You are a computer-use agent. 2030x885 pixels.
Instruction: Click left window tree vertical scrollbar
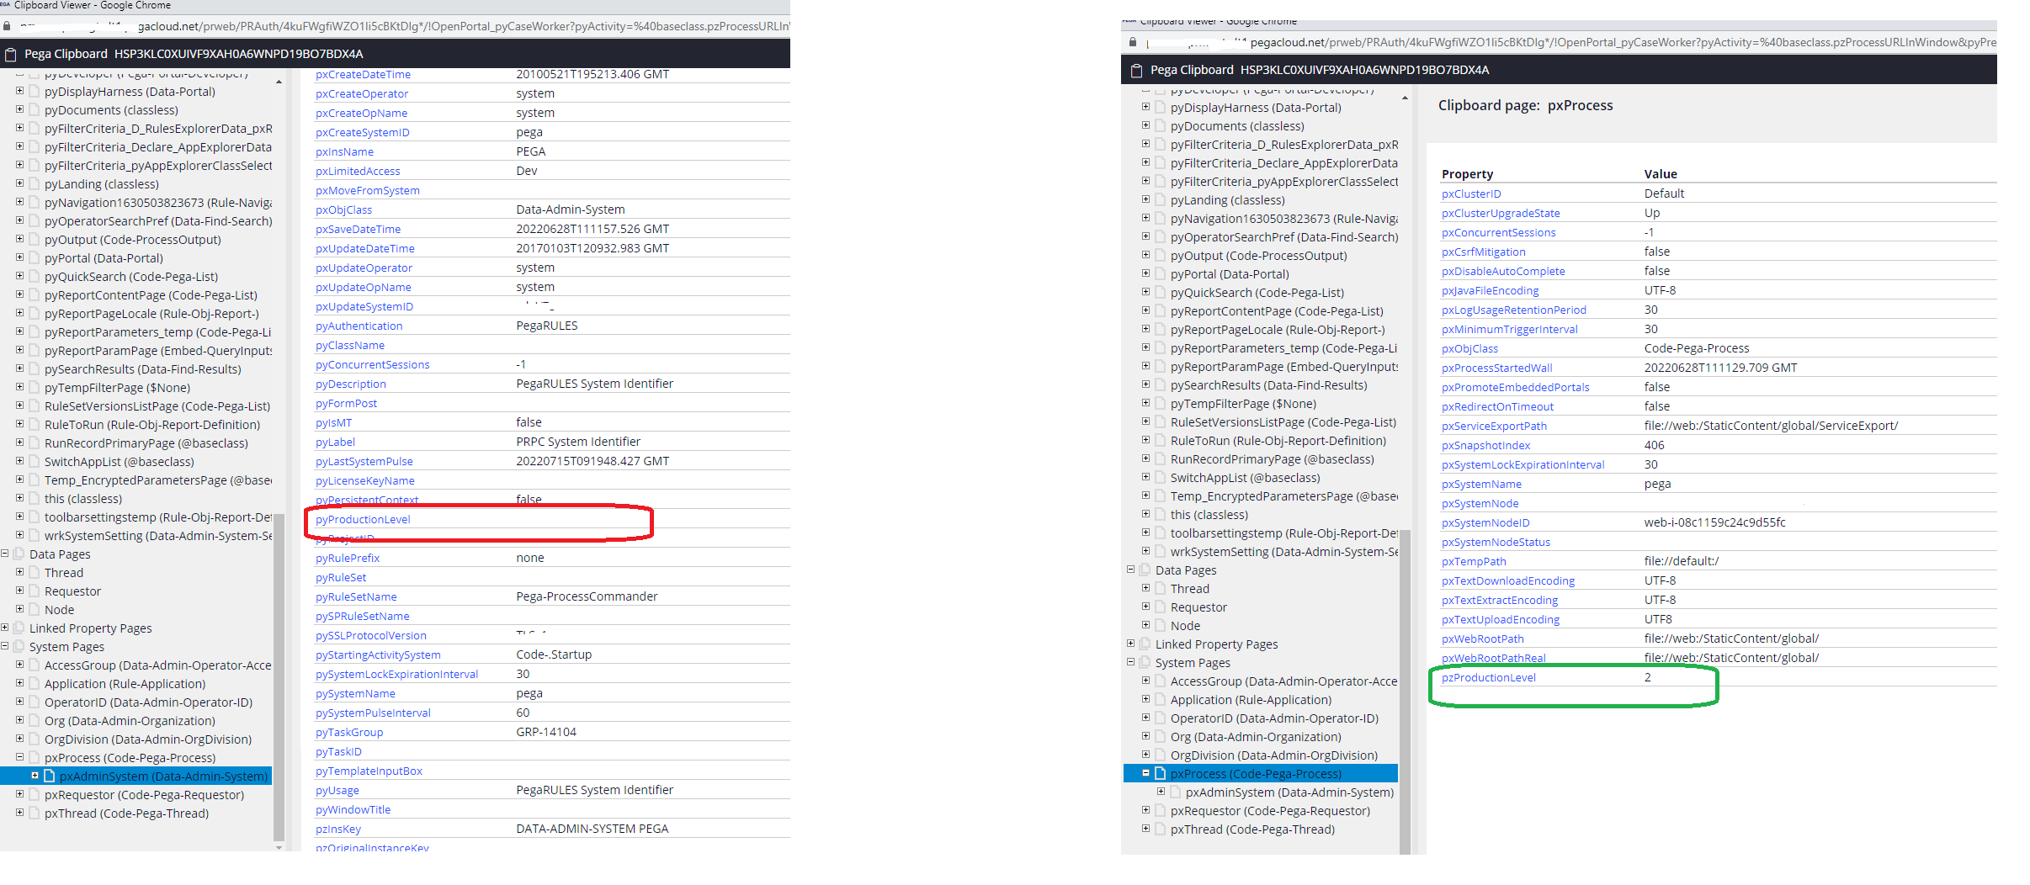279,677
